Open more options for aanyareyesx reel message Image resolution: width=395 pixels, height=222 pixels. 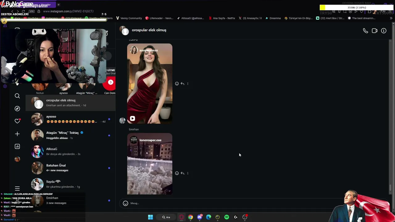pos(188,84)
